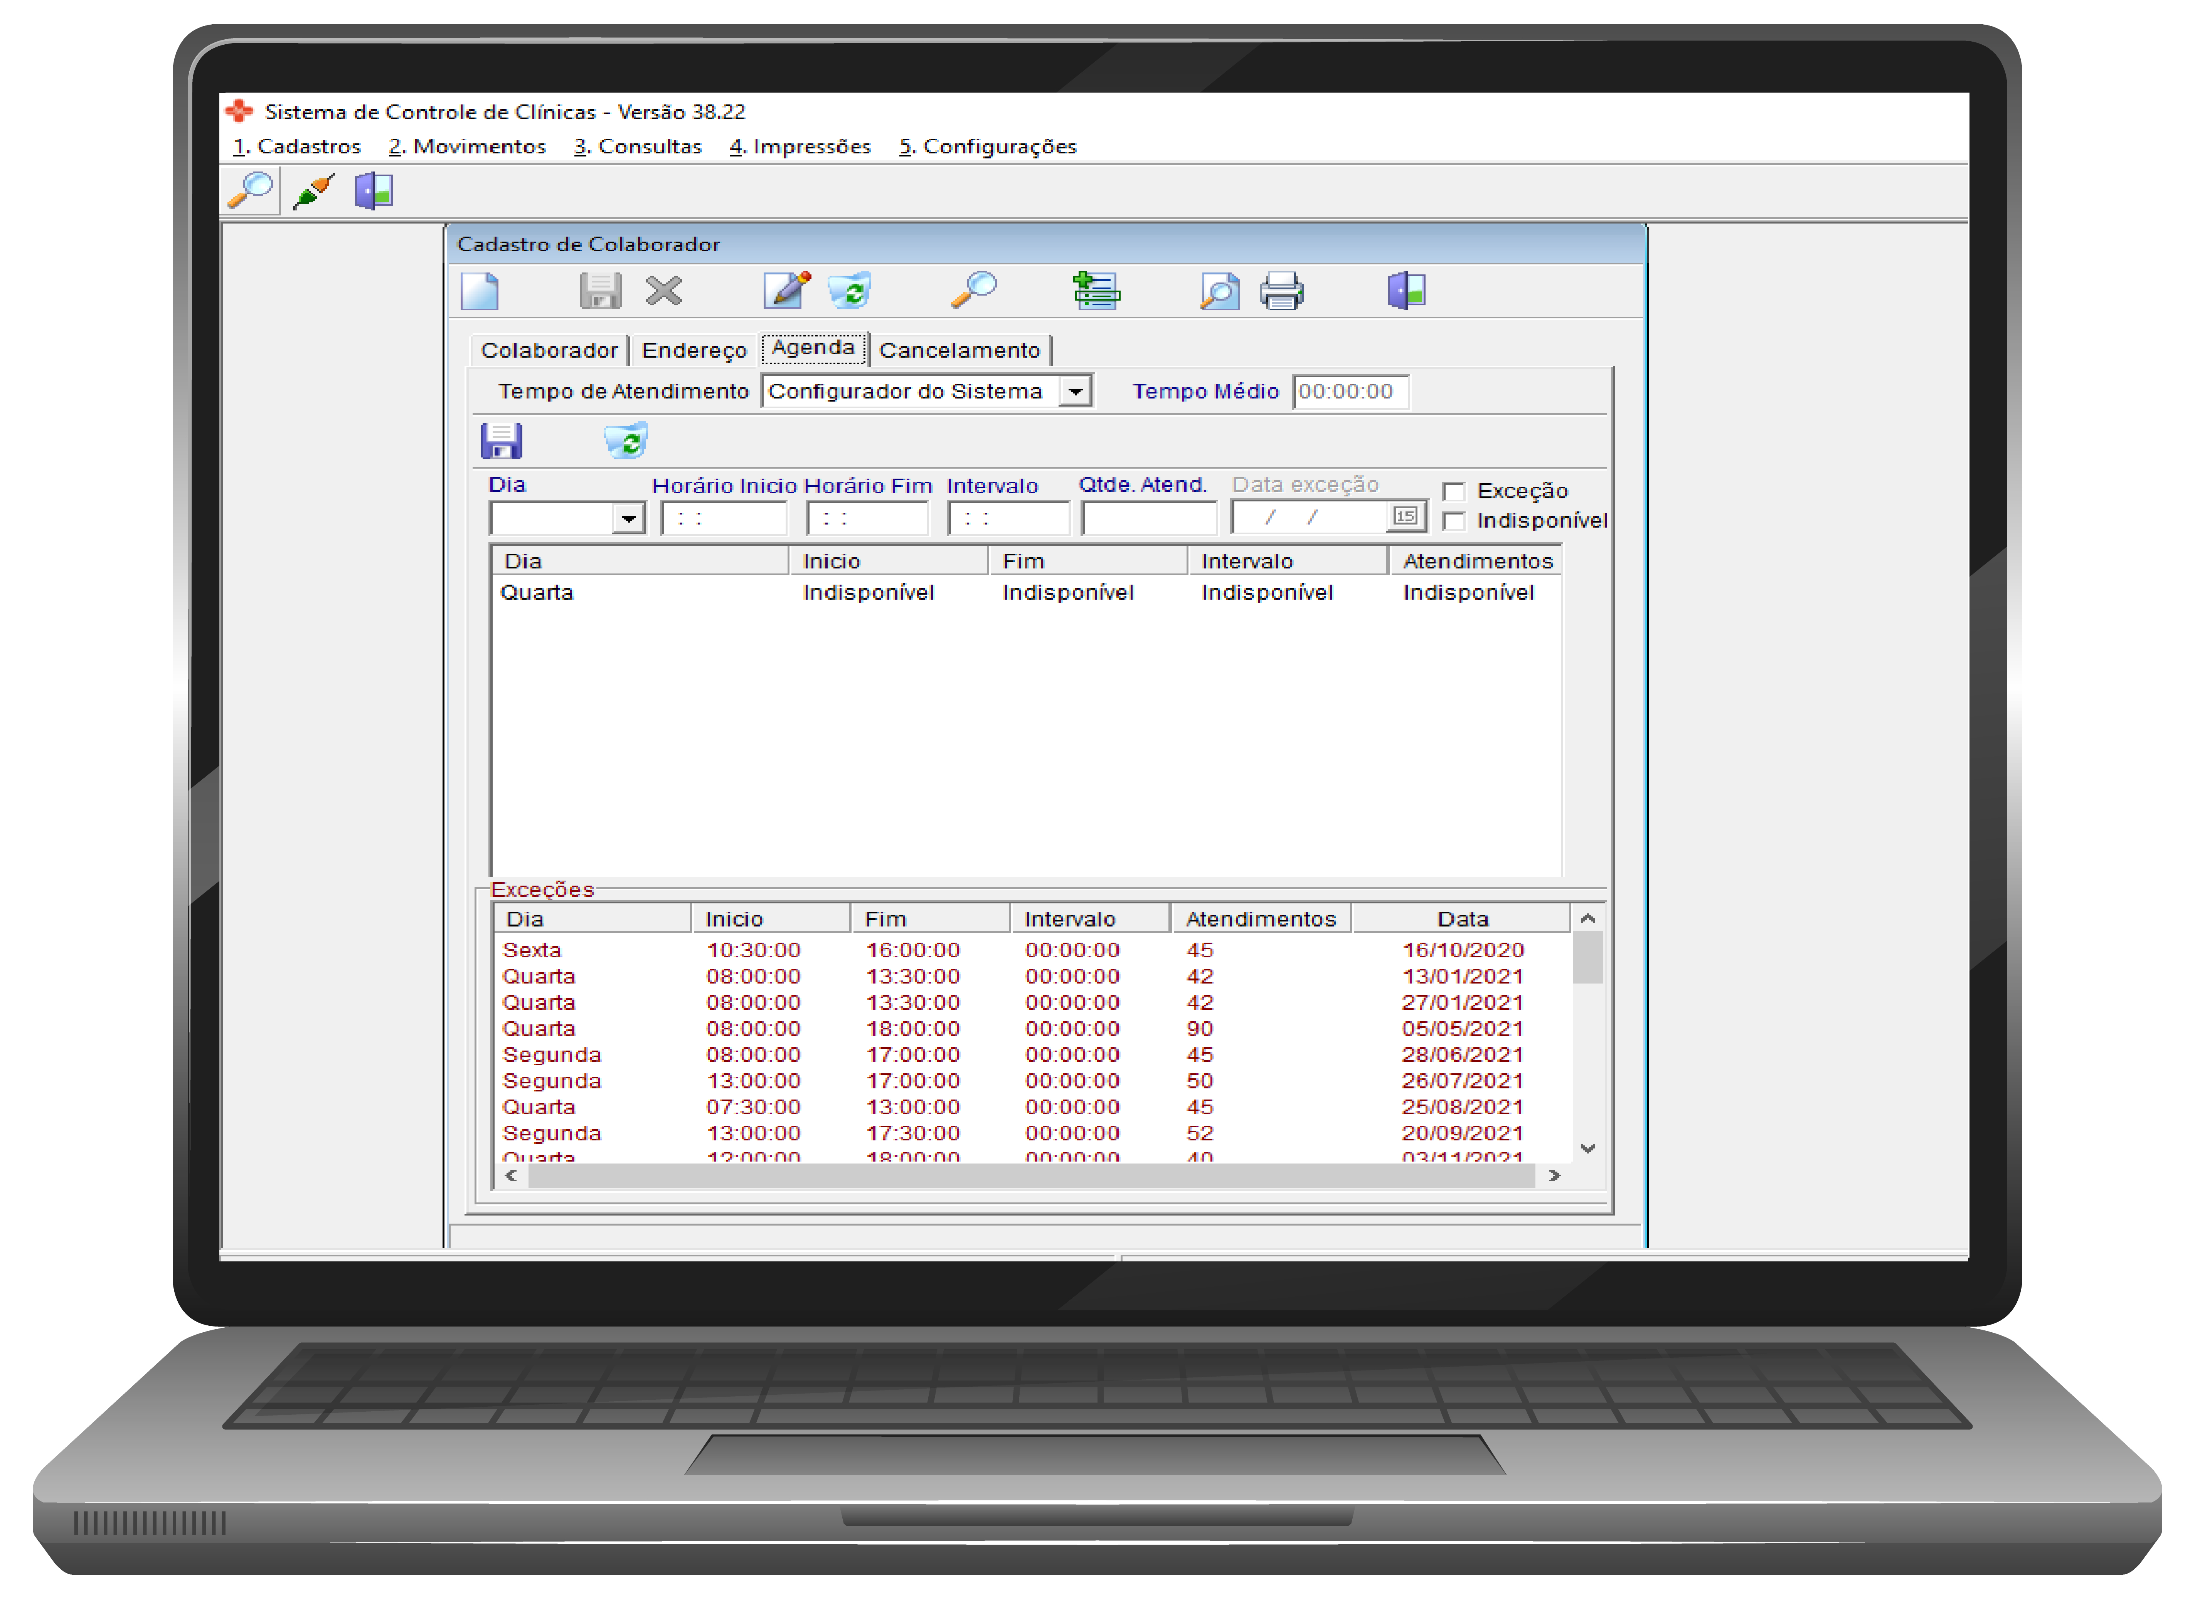Click the magnifier search icon in Cadastro toolbar

point(974,289)
